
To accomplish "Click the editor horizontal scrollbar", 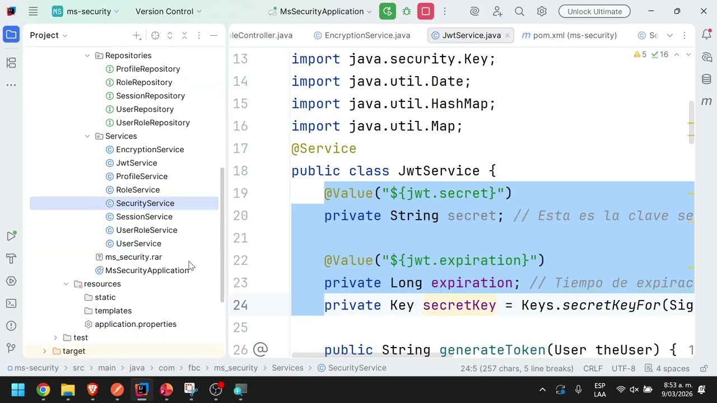I will point(372,355).
